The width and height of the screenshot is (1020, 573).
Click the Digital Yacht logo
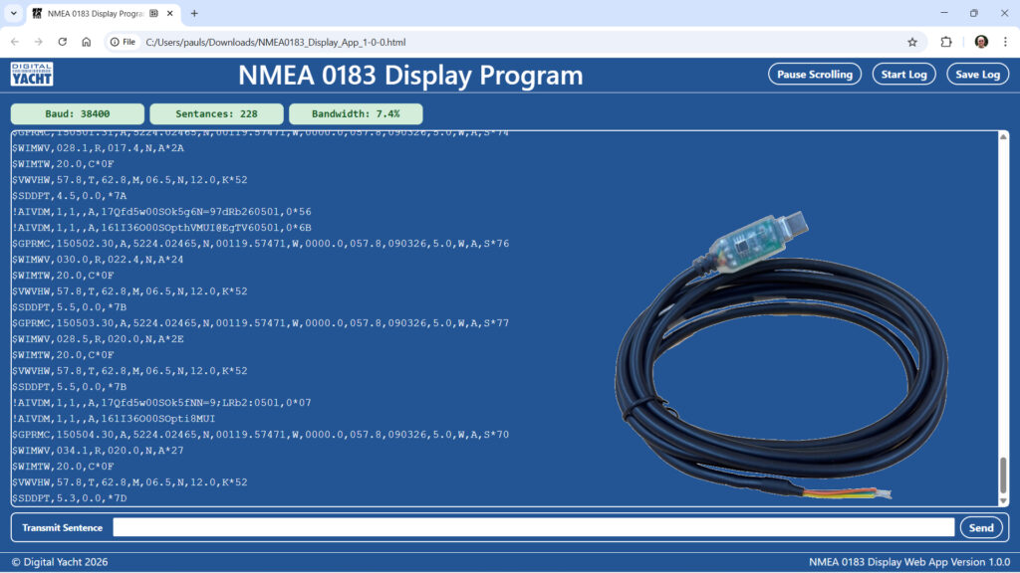[x=32, y=75]
